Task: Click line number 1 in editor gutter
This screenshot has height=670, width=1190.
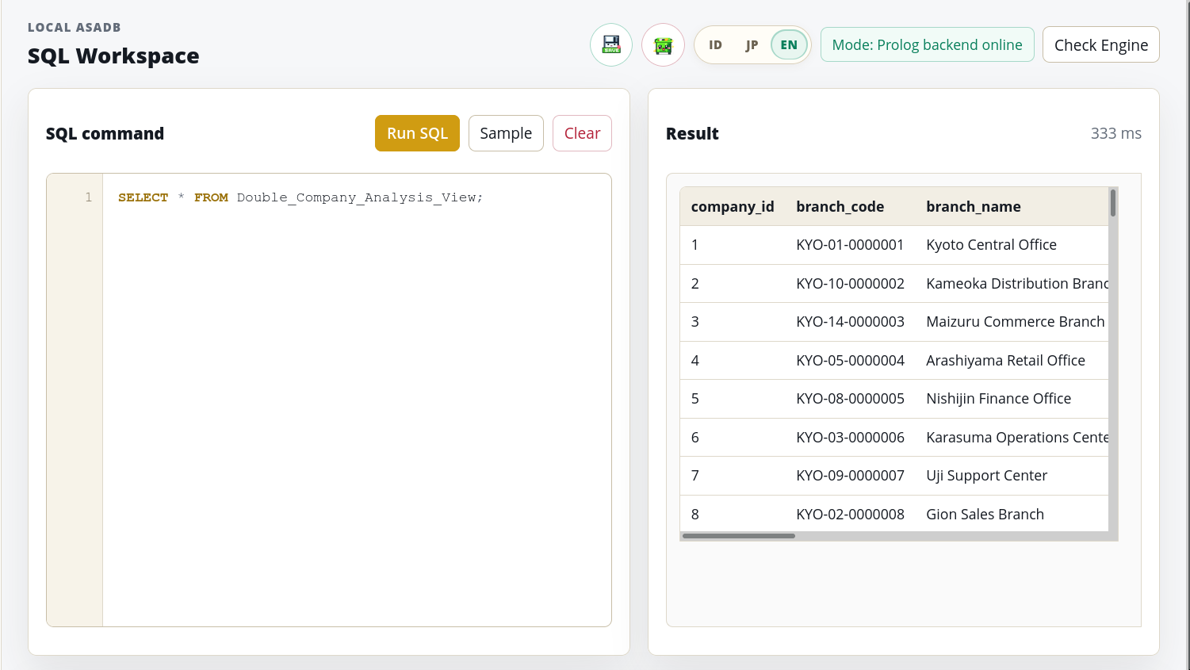Action: [89, 197]
